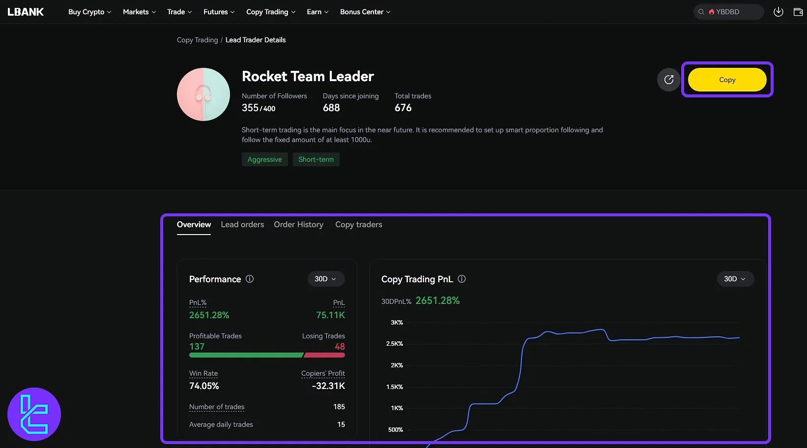807x448 pixels.
Task: Click the yellow Copy button
Action: 727,80
